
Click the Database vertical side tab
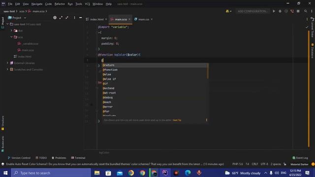(x=313, y=51)
